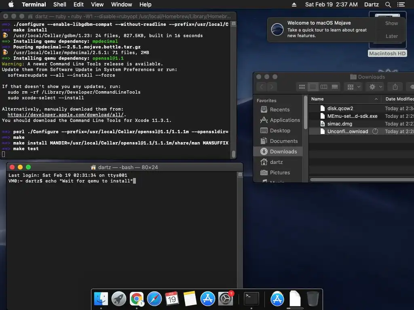
Task: Open the Terminal application menu
Action: (34, 4)
